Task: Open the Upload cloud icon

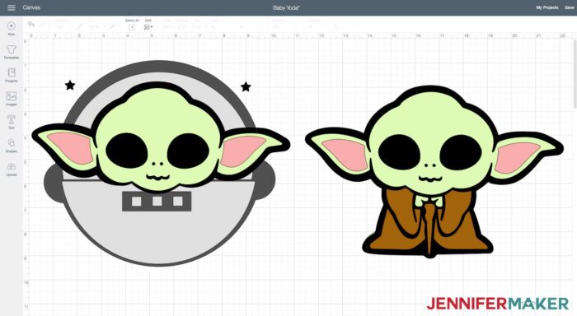Action: point(12,169)
